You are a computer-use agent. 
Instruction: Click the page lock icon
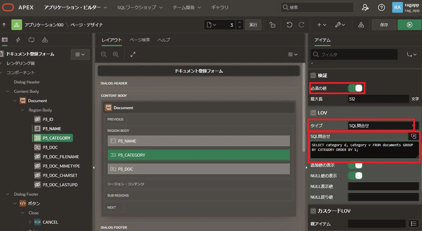(x=272, y=25)
